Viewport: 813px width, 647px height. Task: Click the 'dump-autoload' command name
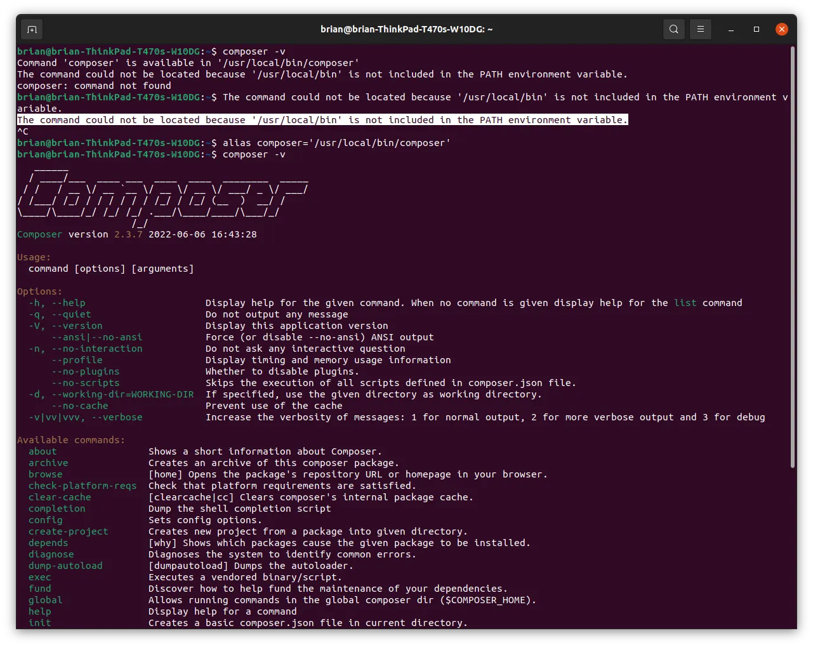[65, 566]
